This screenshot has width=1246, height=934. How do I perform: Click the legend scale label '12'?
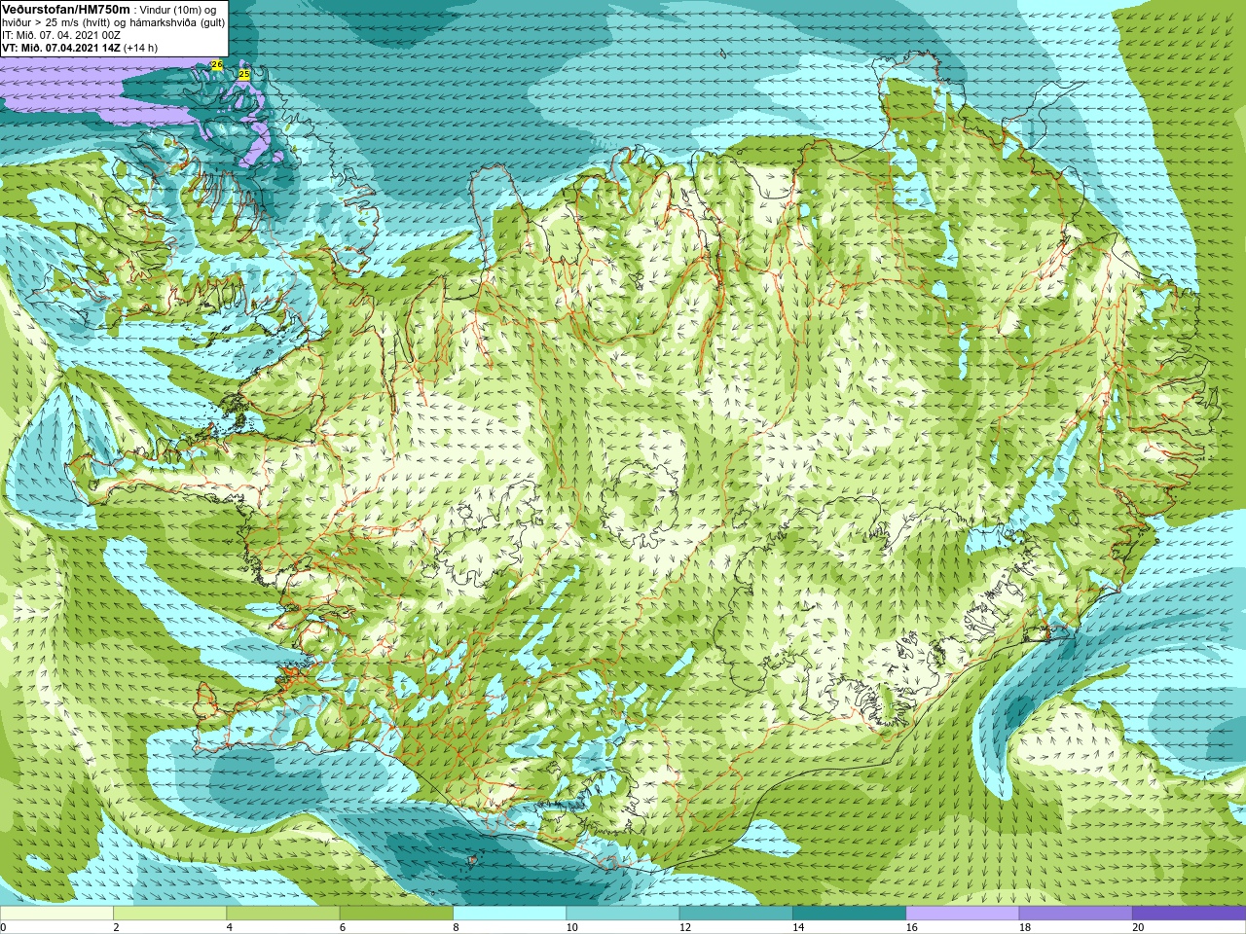685,927
